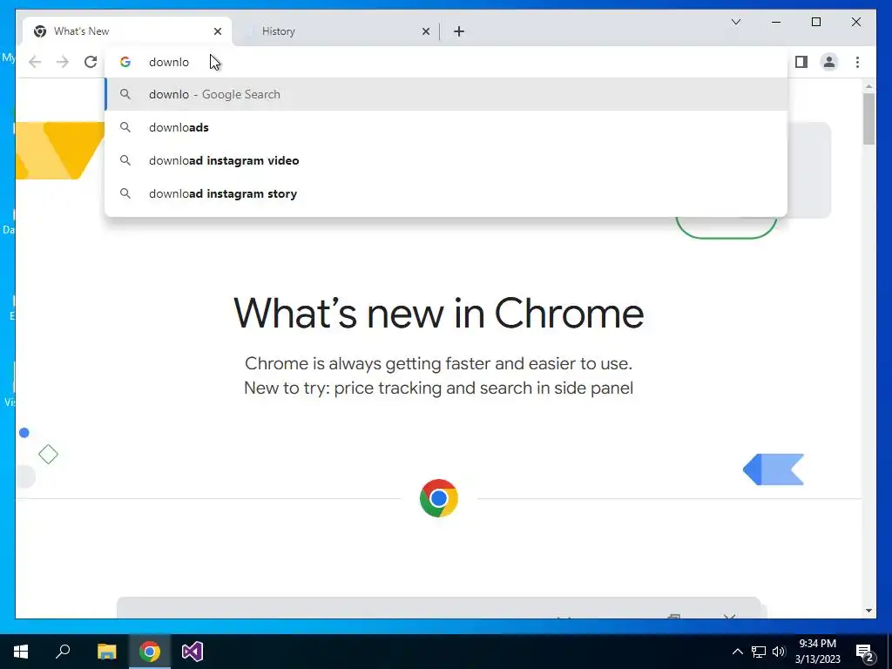This screenshot has height=669, width=892.
Task: Reload the current page
Action: 91,62
